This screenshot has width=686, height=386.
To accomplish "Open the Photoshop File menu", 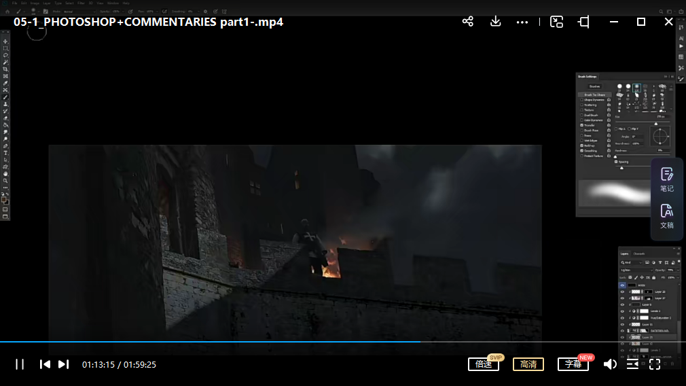I will 15,3.
